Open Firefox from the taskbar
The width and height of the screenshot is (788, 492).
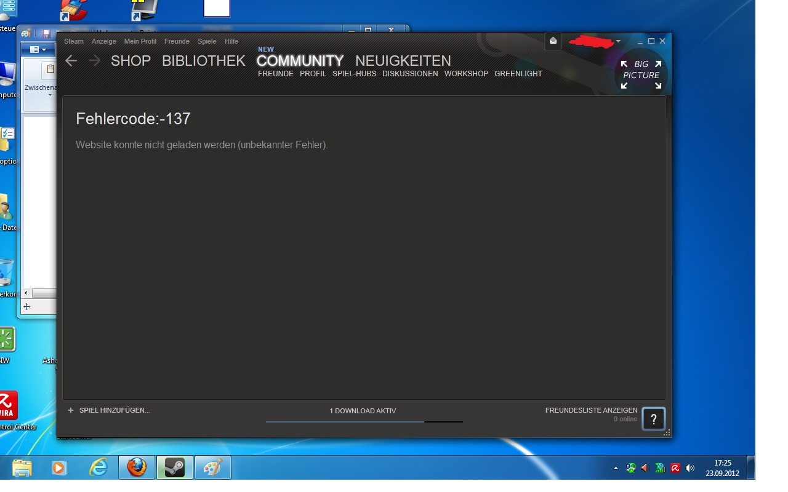point(137,468)
